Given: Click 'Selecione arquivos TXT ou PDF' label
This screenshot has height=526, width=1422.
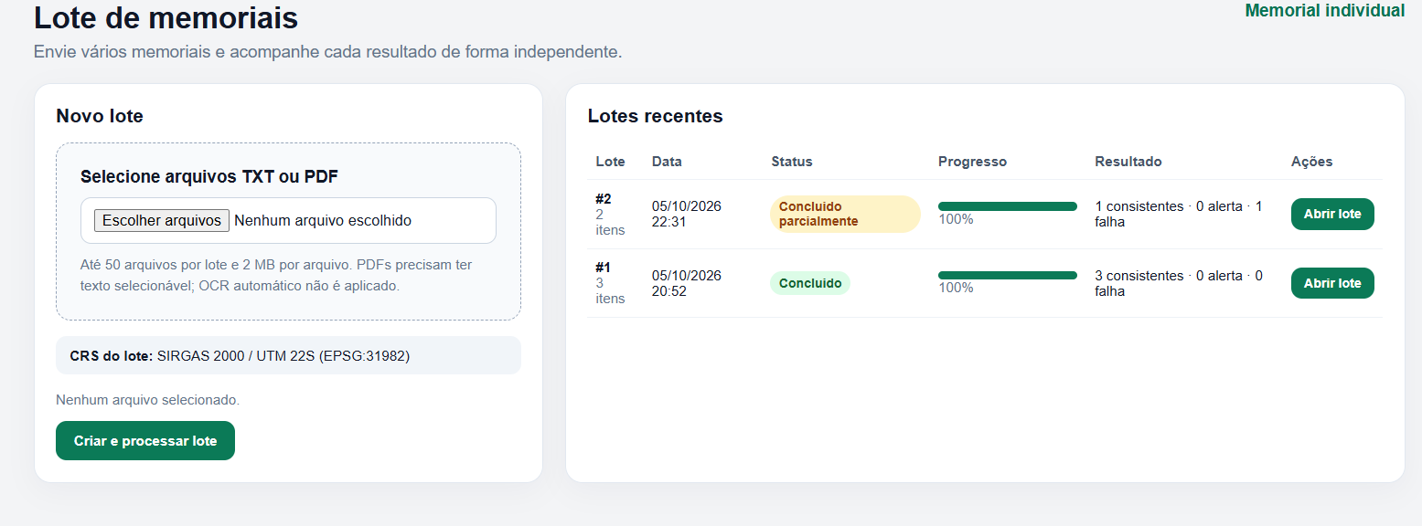Looking at the screenshot, I should [209, 176].
